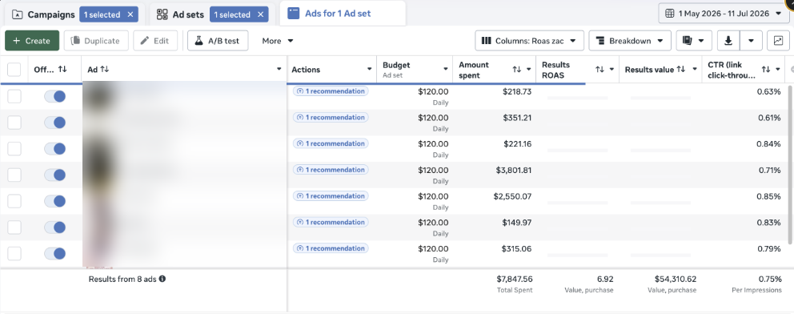Open recommendation for the $2,550.07 ad
The width and height of the screenshot is (794, 314).
tap(331, 196)
